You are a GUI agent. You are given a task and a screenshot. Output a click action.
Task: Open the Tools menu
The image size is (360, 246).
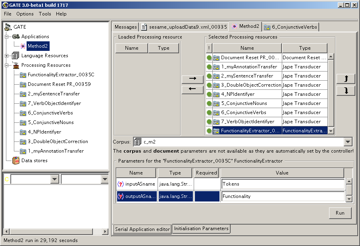(x=45, y=14)
